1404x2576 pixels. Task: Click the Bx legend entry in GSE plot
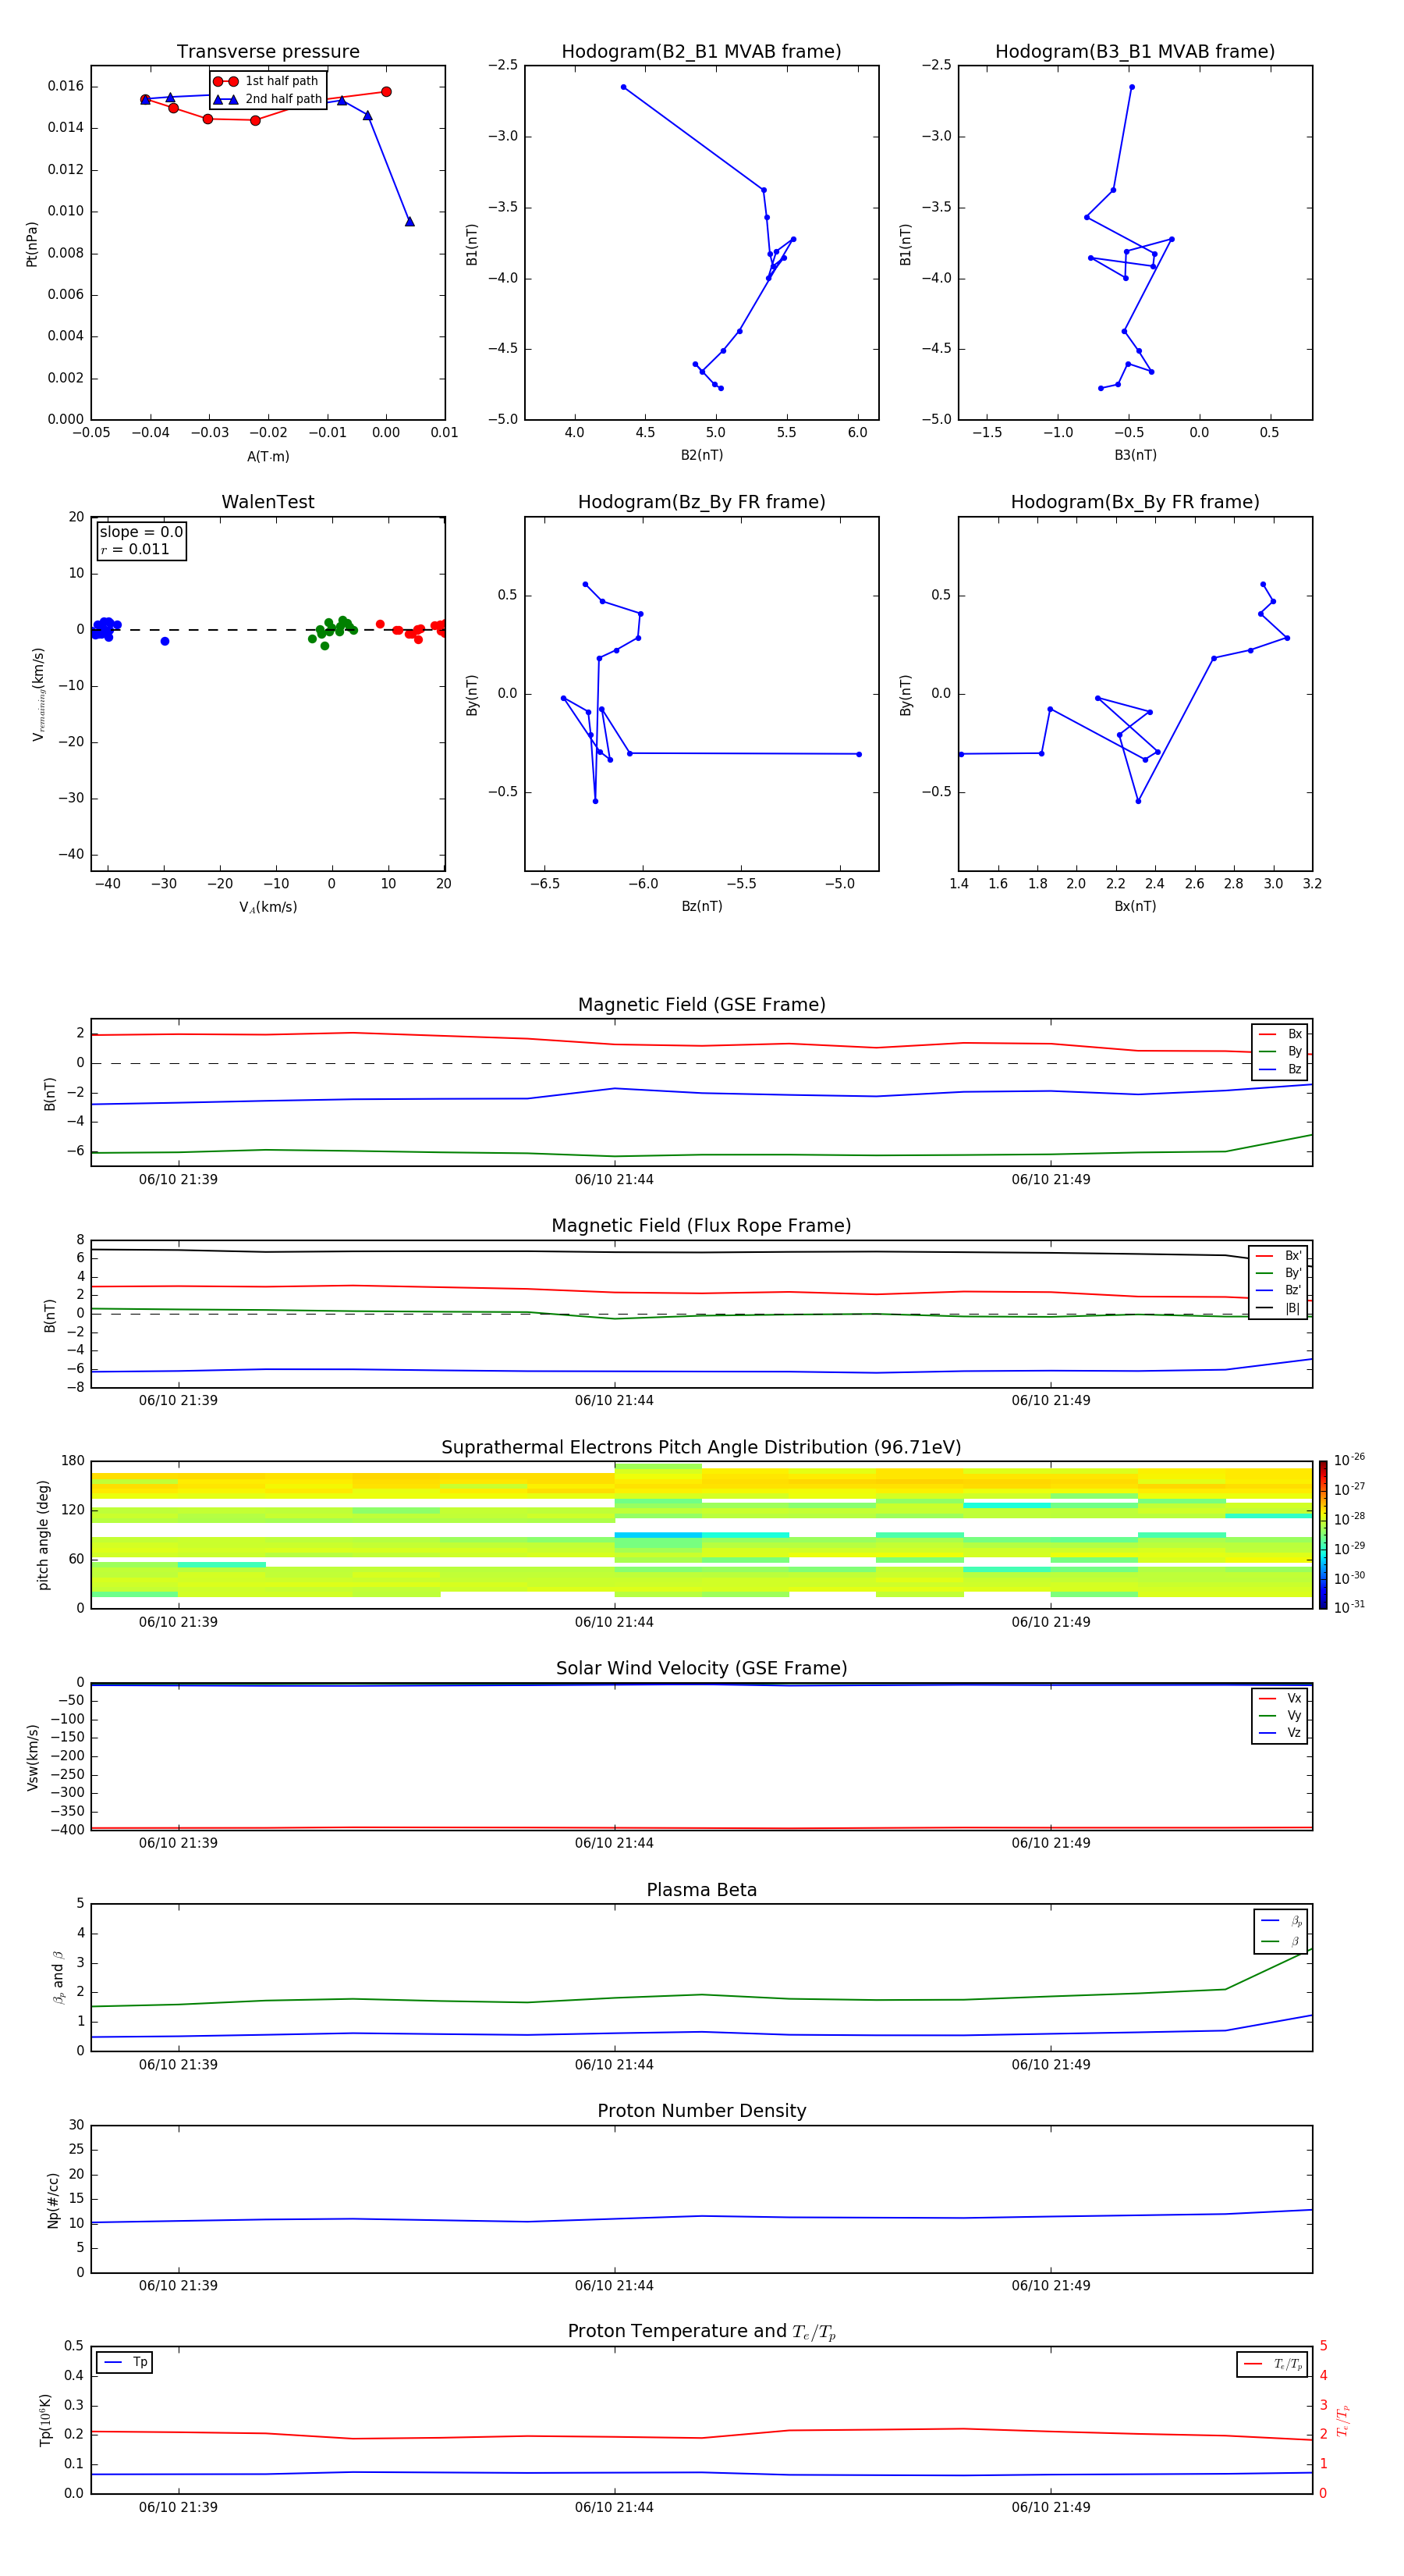[x=1280, y=1034]
